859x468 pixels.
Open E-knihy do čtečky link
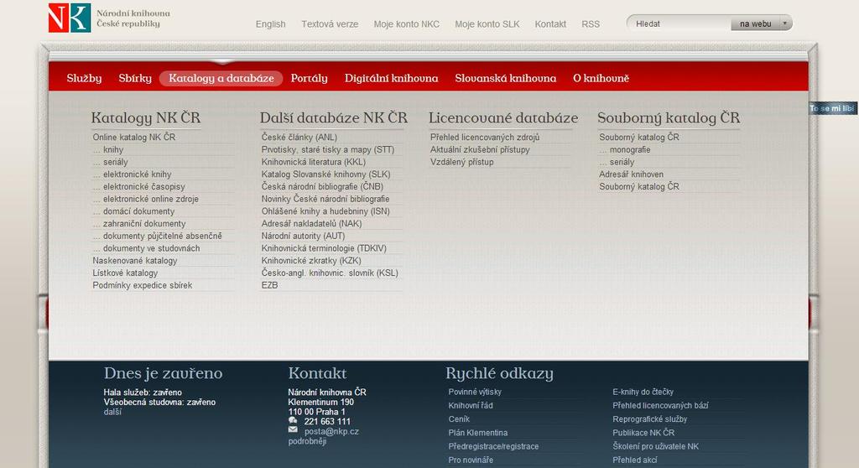643,392
